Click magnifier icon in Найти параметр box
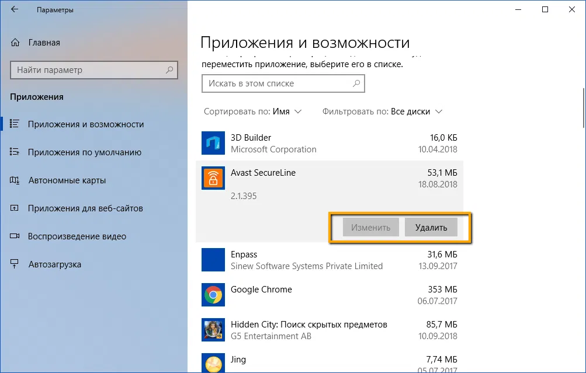586x373 pixels. (169, 70)
